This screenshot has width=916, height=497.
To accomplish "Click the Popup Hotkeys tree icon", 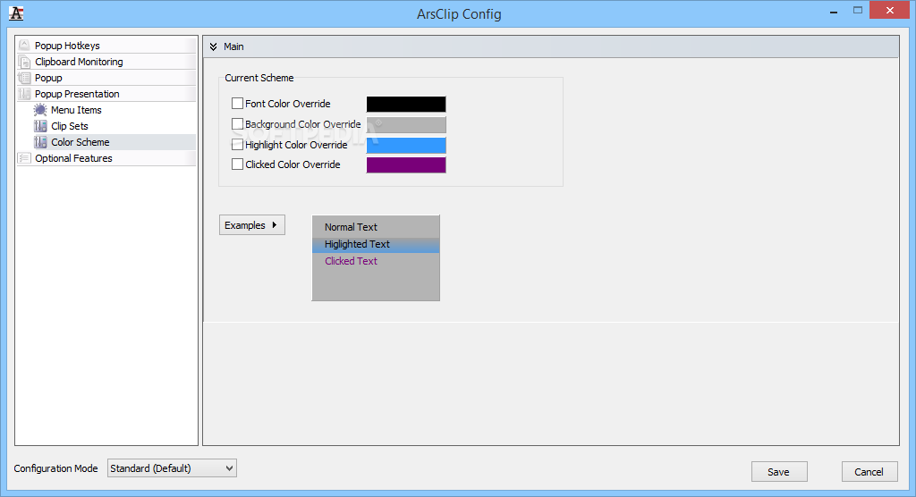I will coord(24,45).
